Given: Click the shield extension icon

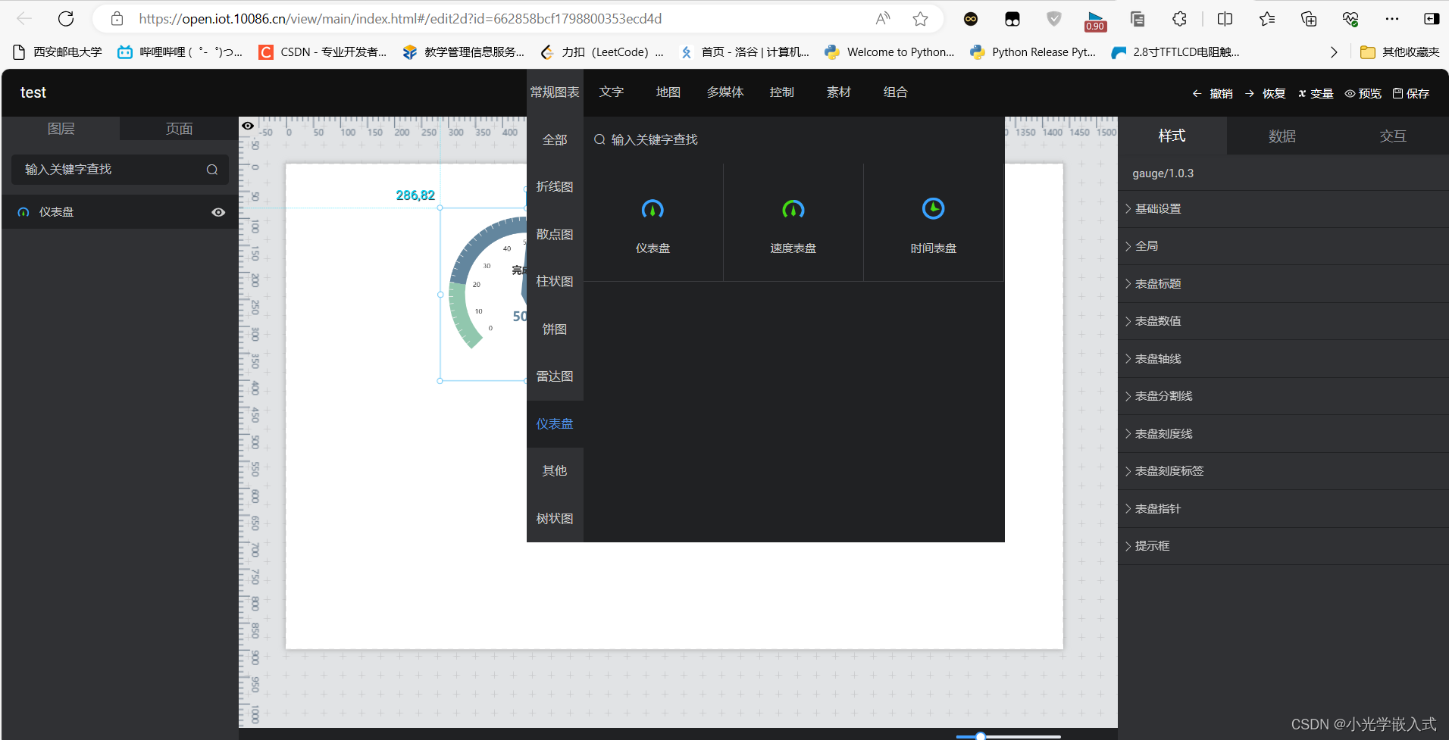Looking at the screenshot, I should coord(1054,19).
